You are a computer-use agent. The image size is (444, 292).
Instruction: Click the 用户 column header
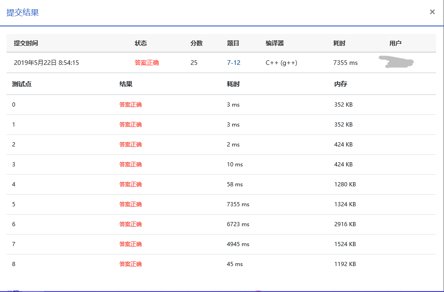pyautogui.click(x=395, y=43)
